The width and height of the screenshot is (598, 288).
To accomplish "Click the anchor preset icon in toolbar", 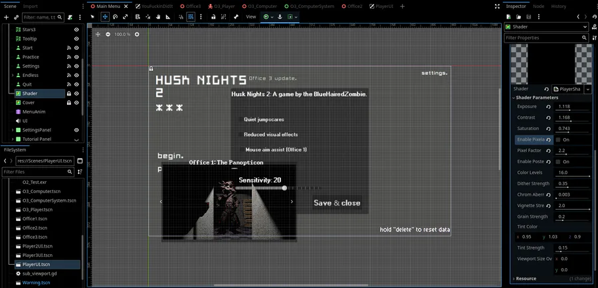I will [x=280, y=17].
